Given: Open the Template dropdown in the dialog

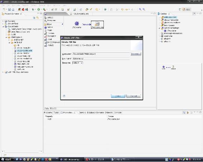Looking at the screenshot, I should click(78, 63).
